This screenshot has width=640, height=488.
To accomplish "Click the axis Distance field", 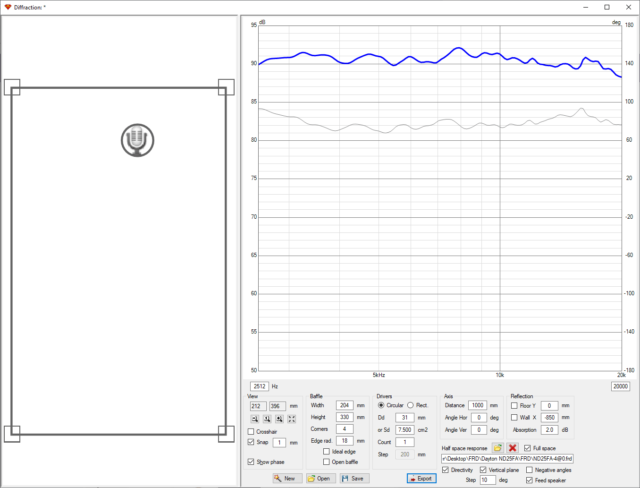I will 478,405.
